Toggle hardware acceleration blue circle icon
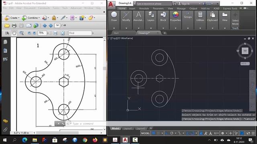The image size is (257, 144). [x=242, y=133]
